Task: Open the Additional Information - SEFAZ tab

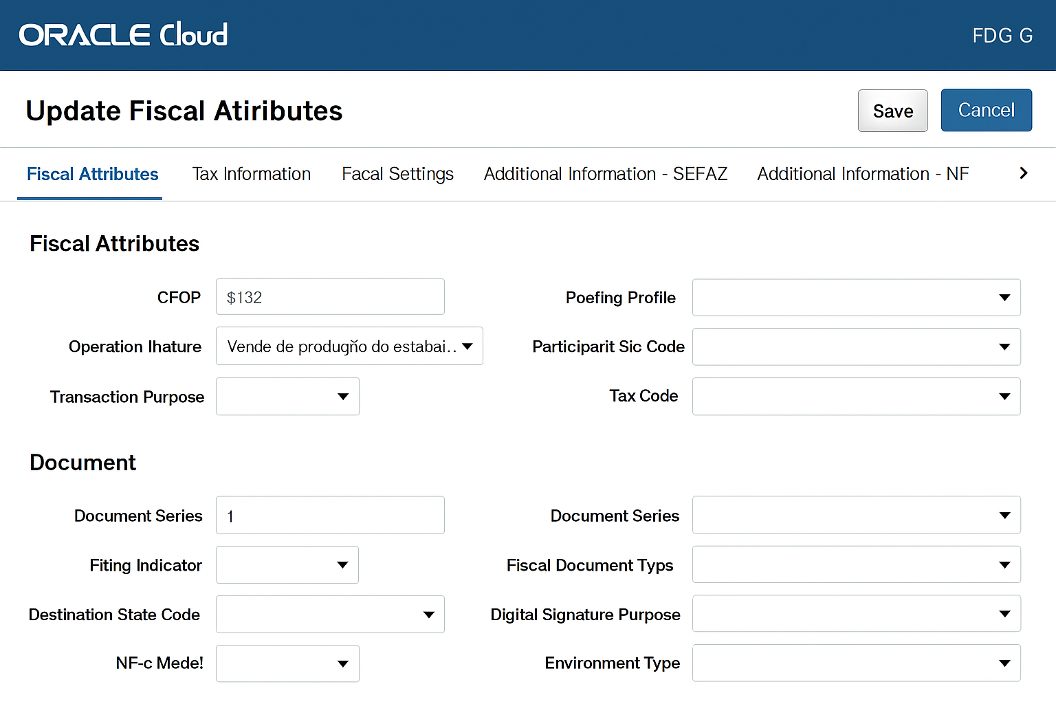Action: (x=605, y=174)
